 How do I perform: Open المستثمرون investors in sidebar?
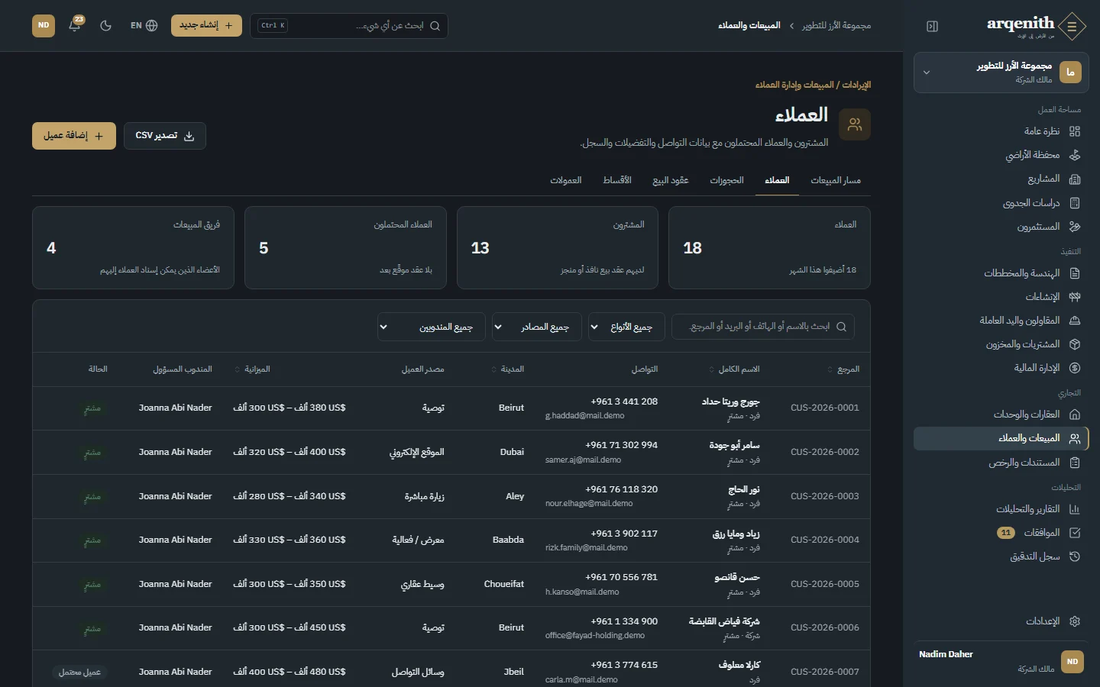coord(1001,227)
